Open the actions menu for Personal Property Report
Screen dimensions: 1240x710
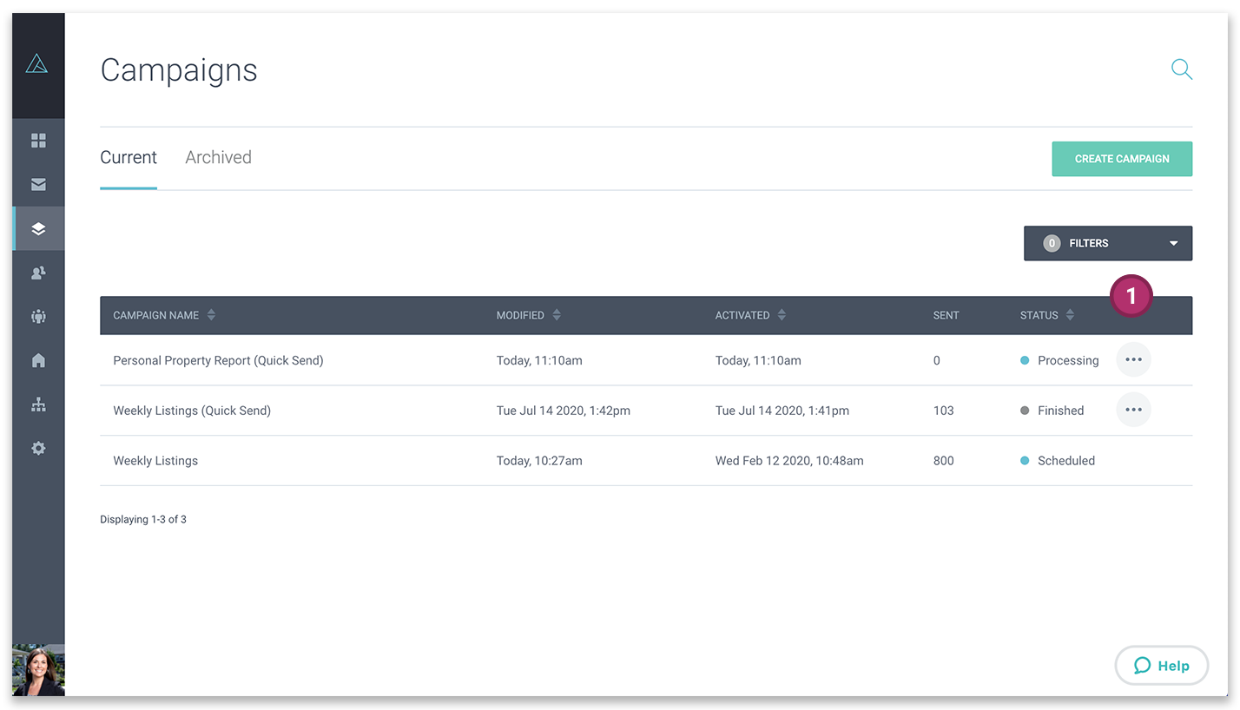click(1133, 359)
